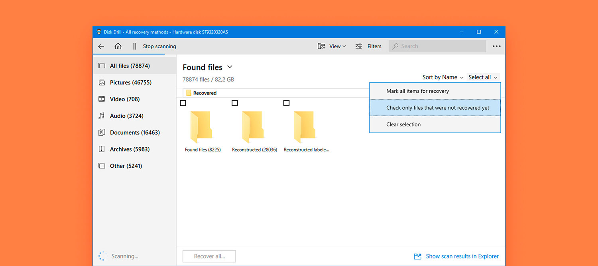
Task: Select the Video (708) category
Action: 134,99
